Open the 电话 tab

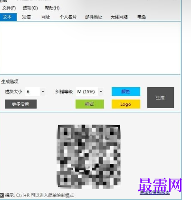[142, 17]
